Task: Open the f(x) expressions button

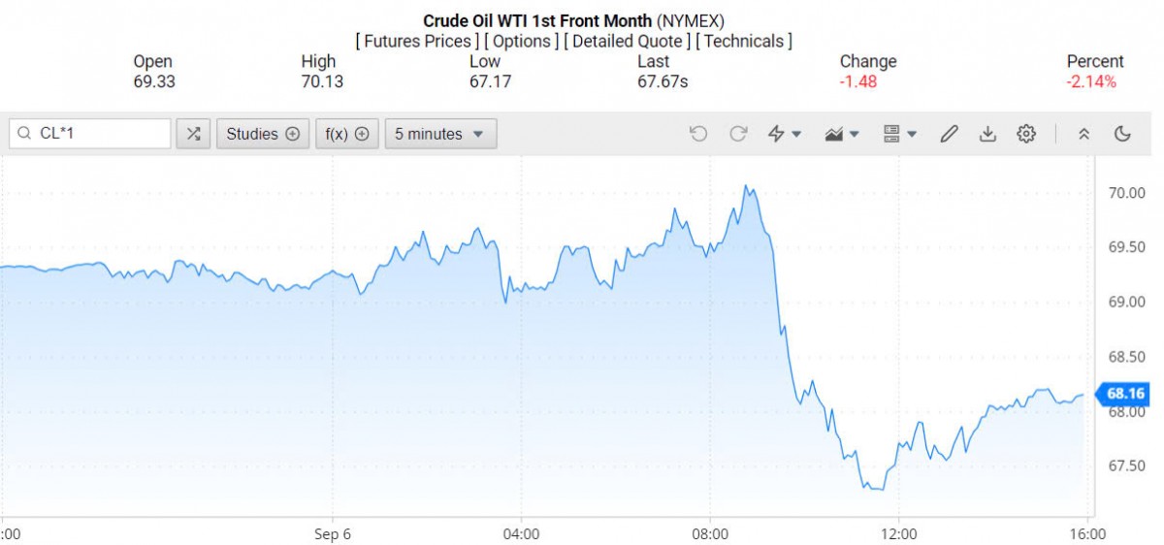Action: (346, 134)
